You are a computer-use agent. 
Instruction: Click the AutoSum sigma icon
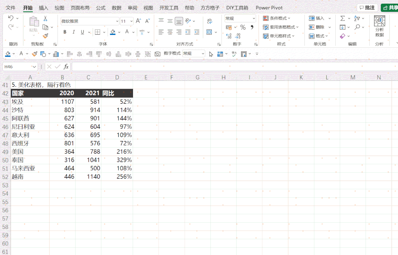point(342,18)
